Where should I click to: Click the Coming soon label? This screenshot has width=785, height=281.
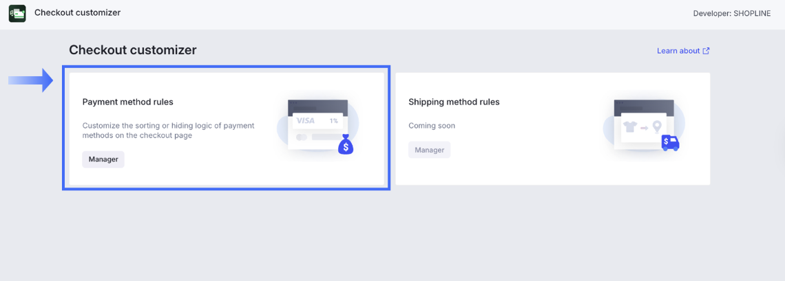click(x=432, y=126)
